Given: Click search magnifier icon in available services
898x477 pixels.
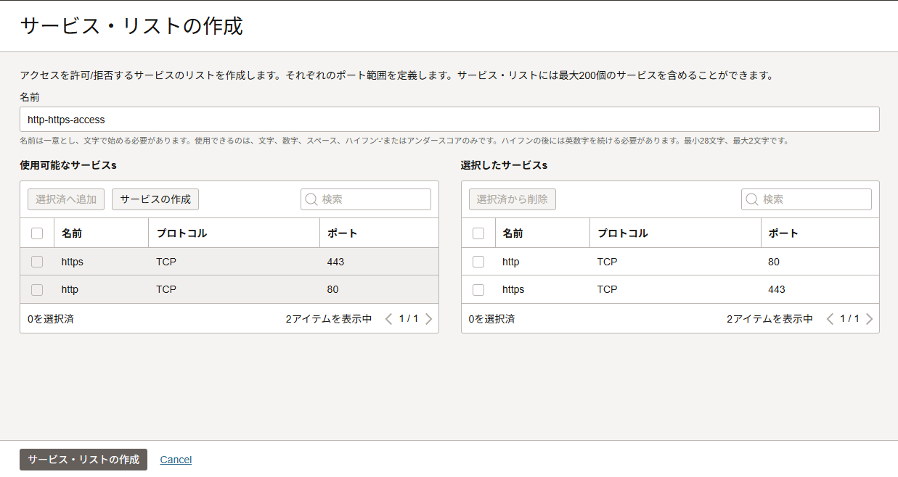Looking at the screenshot, I should pos(311,199).
